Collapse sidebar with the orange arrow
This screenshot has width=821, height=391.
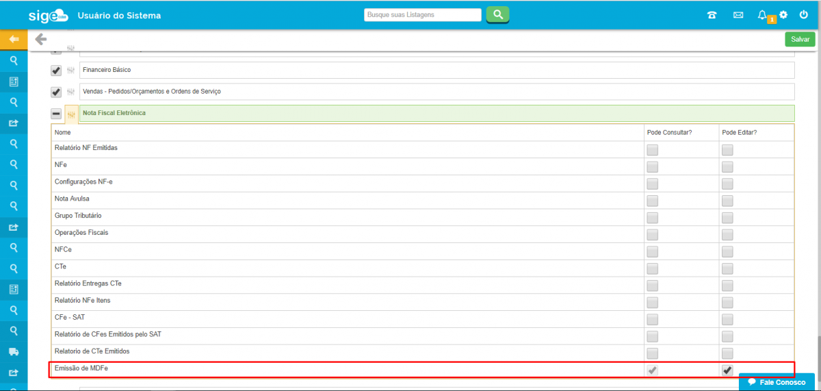[14, 39]
